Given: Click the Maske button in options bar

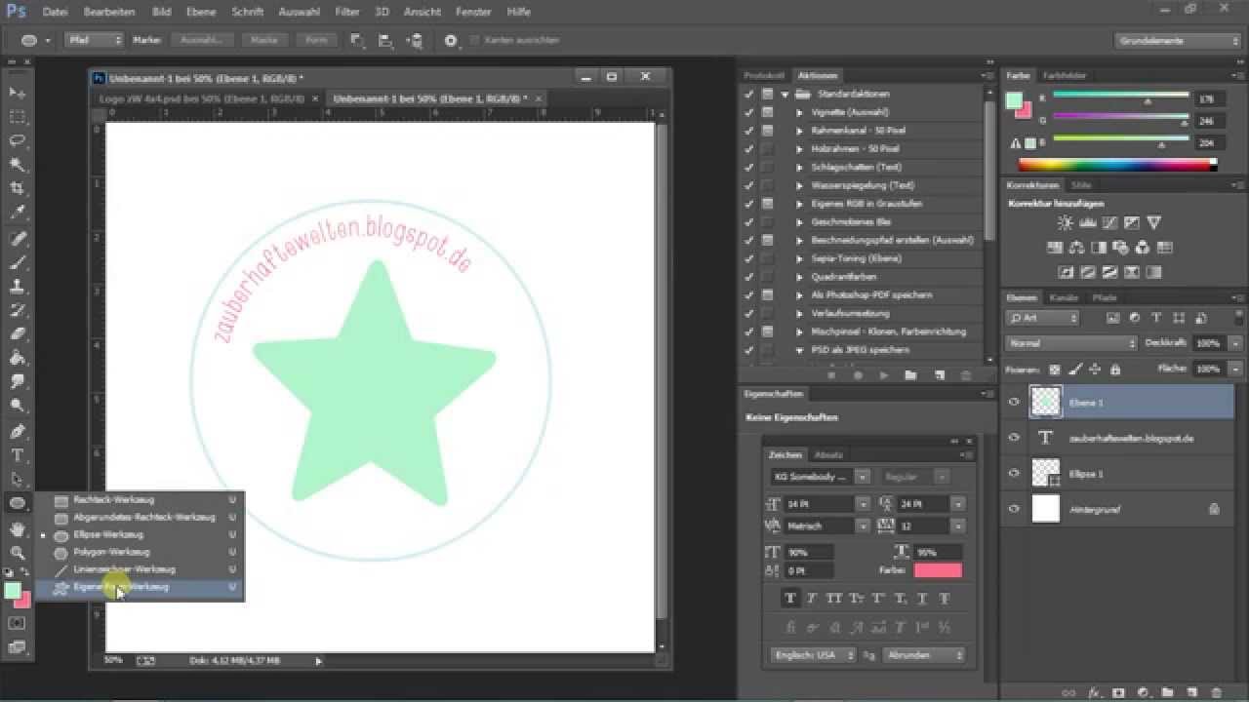Looking at the screenshot, I should [x=264, y=41].
